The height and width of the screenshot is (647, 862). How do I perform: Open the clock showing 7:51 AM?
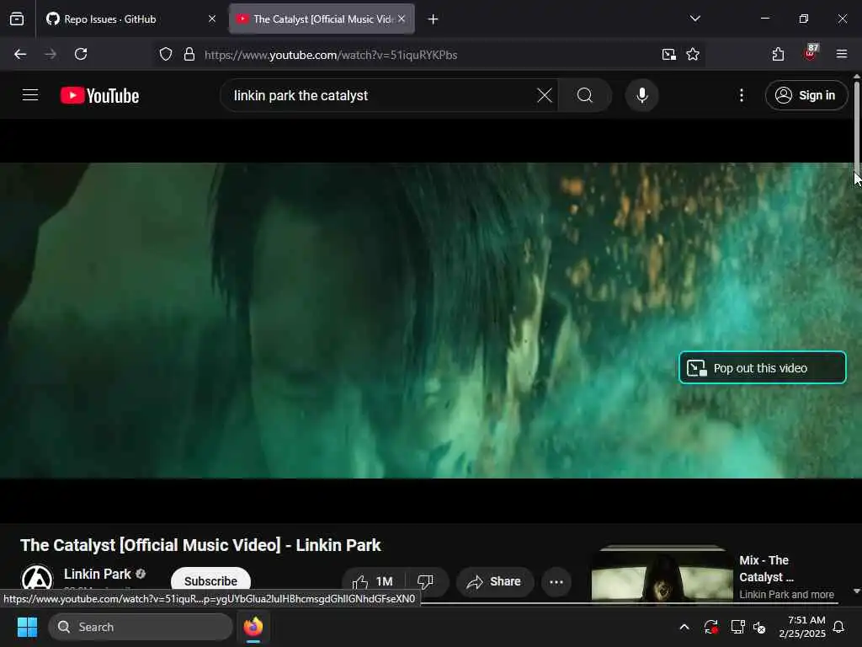pos(802,627)
